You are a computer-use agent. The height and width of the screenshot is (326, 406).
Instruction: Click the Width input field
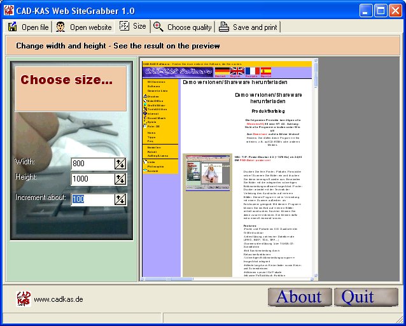tap(92, 164)
